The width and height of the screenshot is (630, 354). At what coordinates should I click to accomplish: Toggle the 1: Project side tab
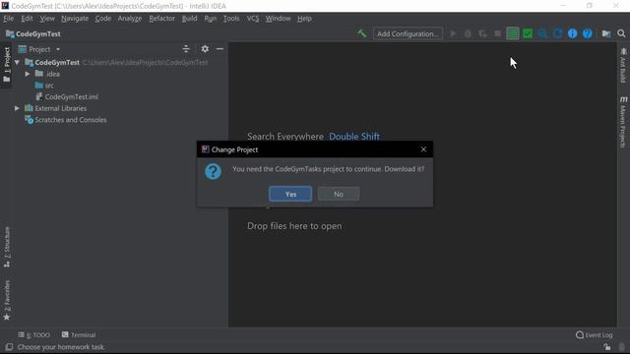point(7,64)
